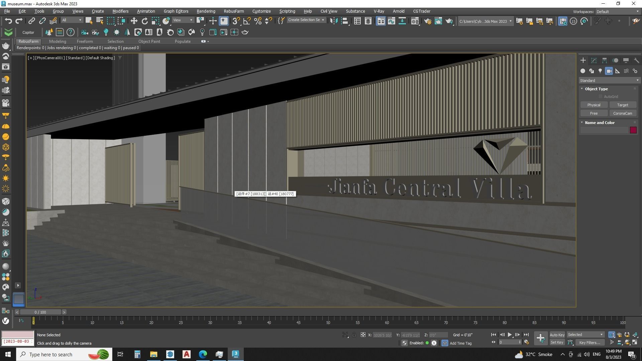Click the Time Configuration icon
The height and width of the screenshot is (361, 642).
[526, 342]
